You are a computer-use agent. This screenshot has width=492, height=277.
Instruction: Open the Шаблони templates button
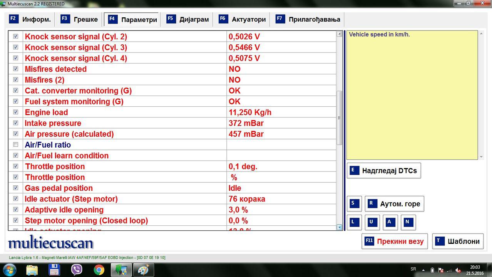coord(458,242)
